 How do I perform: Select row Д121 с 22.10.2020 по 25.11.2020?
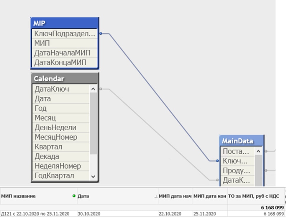tap(35, 214)
